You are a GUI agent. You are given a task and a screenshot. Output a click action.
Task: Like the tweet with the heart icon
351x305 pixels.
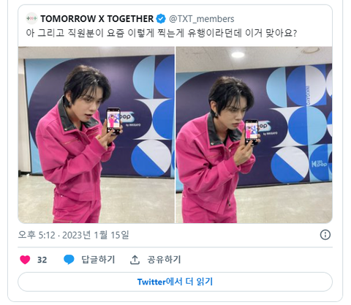pyautogui.click(x=25, y=260)
